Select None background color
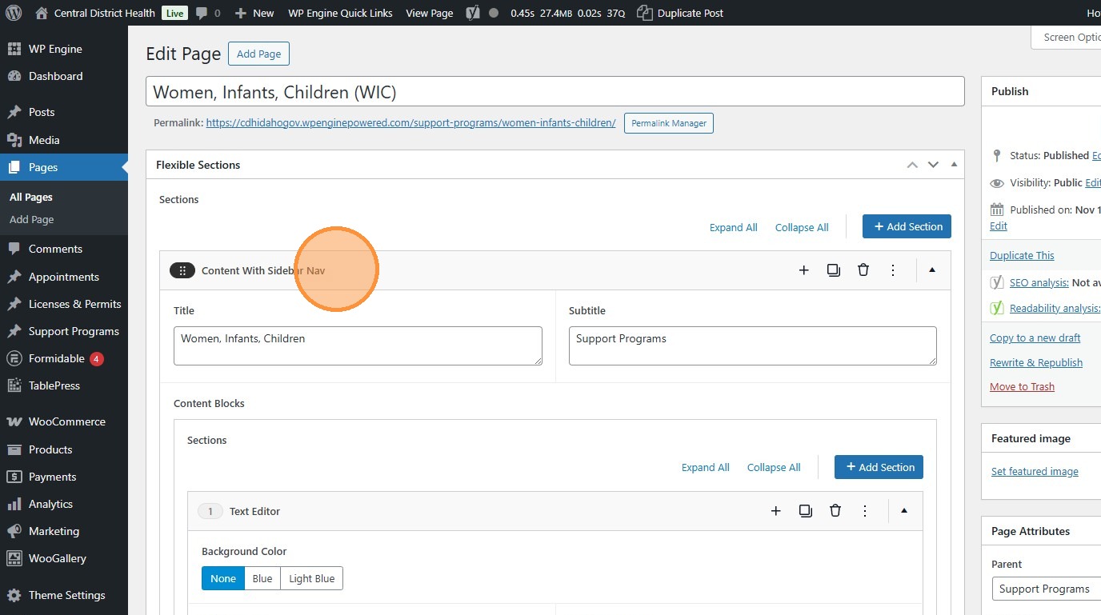Image resolution: width=1101 pixels, height=615 pixels. point(223,578)
